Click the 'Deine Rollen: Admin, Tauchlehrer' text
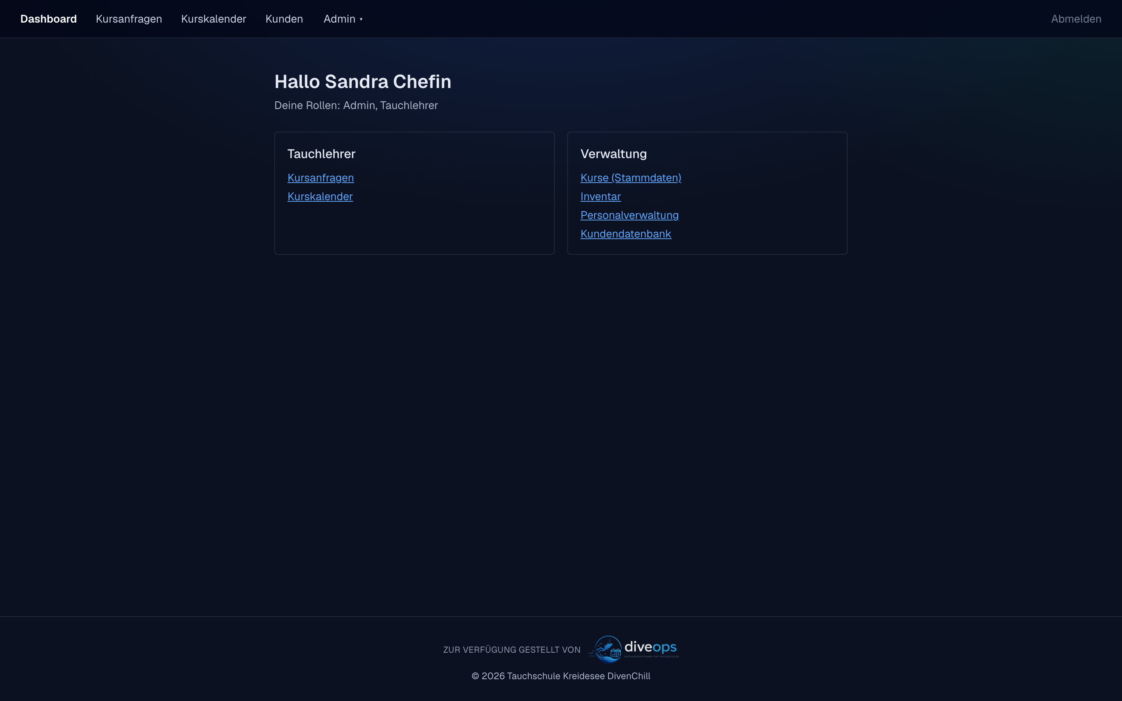Image resolution: width=1122 pixels, height=701 pixels. coord(356,105)
